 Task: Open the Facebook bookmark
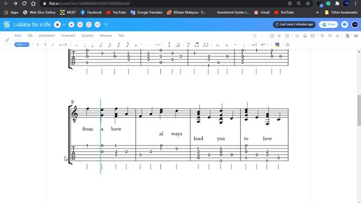(x=91, y=12)
